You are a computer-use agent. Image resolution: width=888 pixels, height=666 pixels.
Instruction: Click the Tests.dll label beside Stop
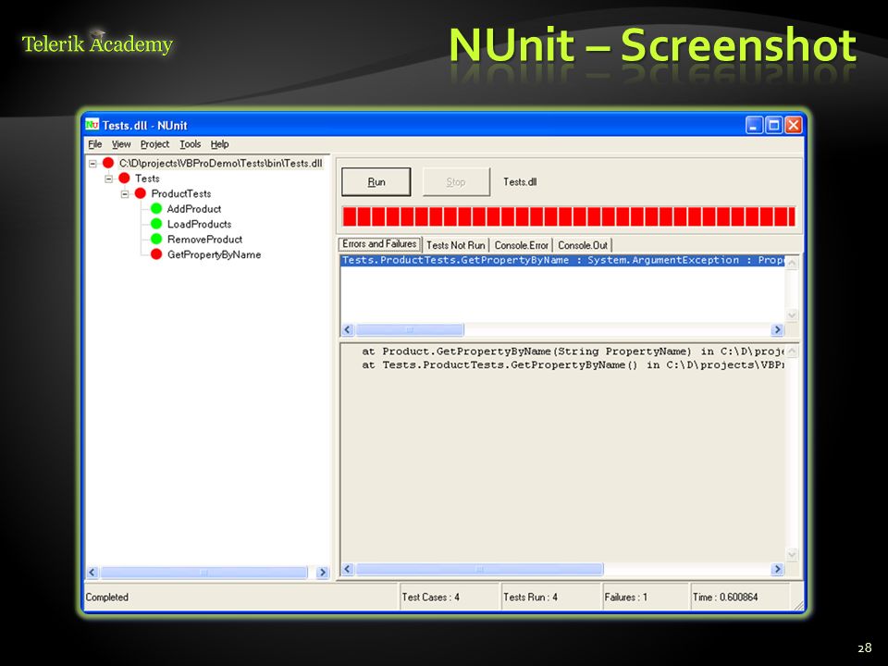point(520,182)
